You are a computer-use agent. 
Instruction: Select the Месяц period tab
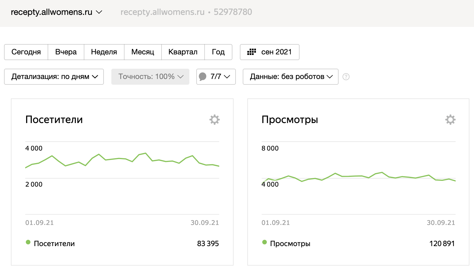click(x=143, y=52)
